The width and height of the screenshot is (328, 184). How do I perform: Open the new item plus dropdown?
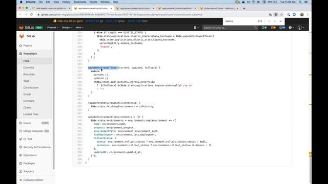[x=196, y=28]
